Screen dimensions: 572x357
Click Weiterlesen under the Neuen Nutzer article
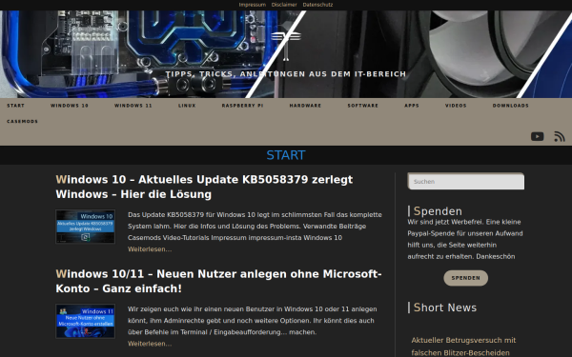coord(150,344)
